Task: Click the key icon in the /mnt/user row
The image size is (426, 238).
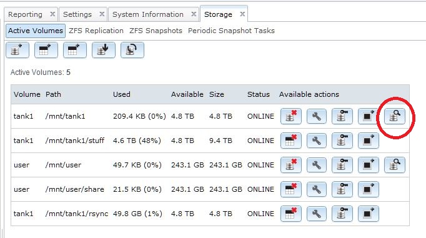Action: pos(342,165)
